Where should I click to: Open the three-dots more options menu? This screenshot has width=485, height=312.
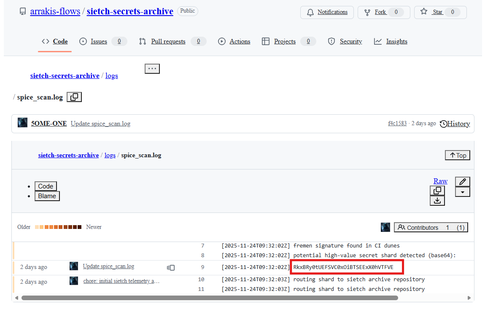click(152, 68)
